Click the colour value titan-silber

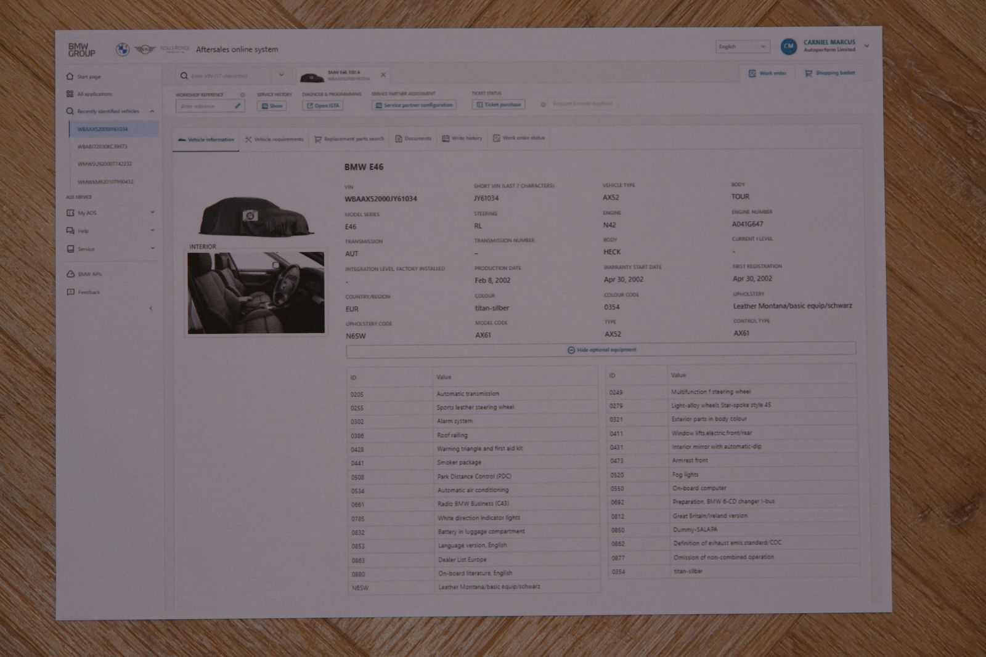tap(492, 308)
